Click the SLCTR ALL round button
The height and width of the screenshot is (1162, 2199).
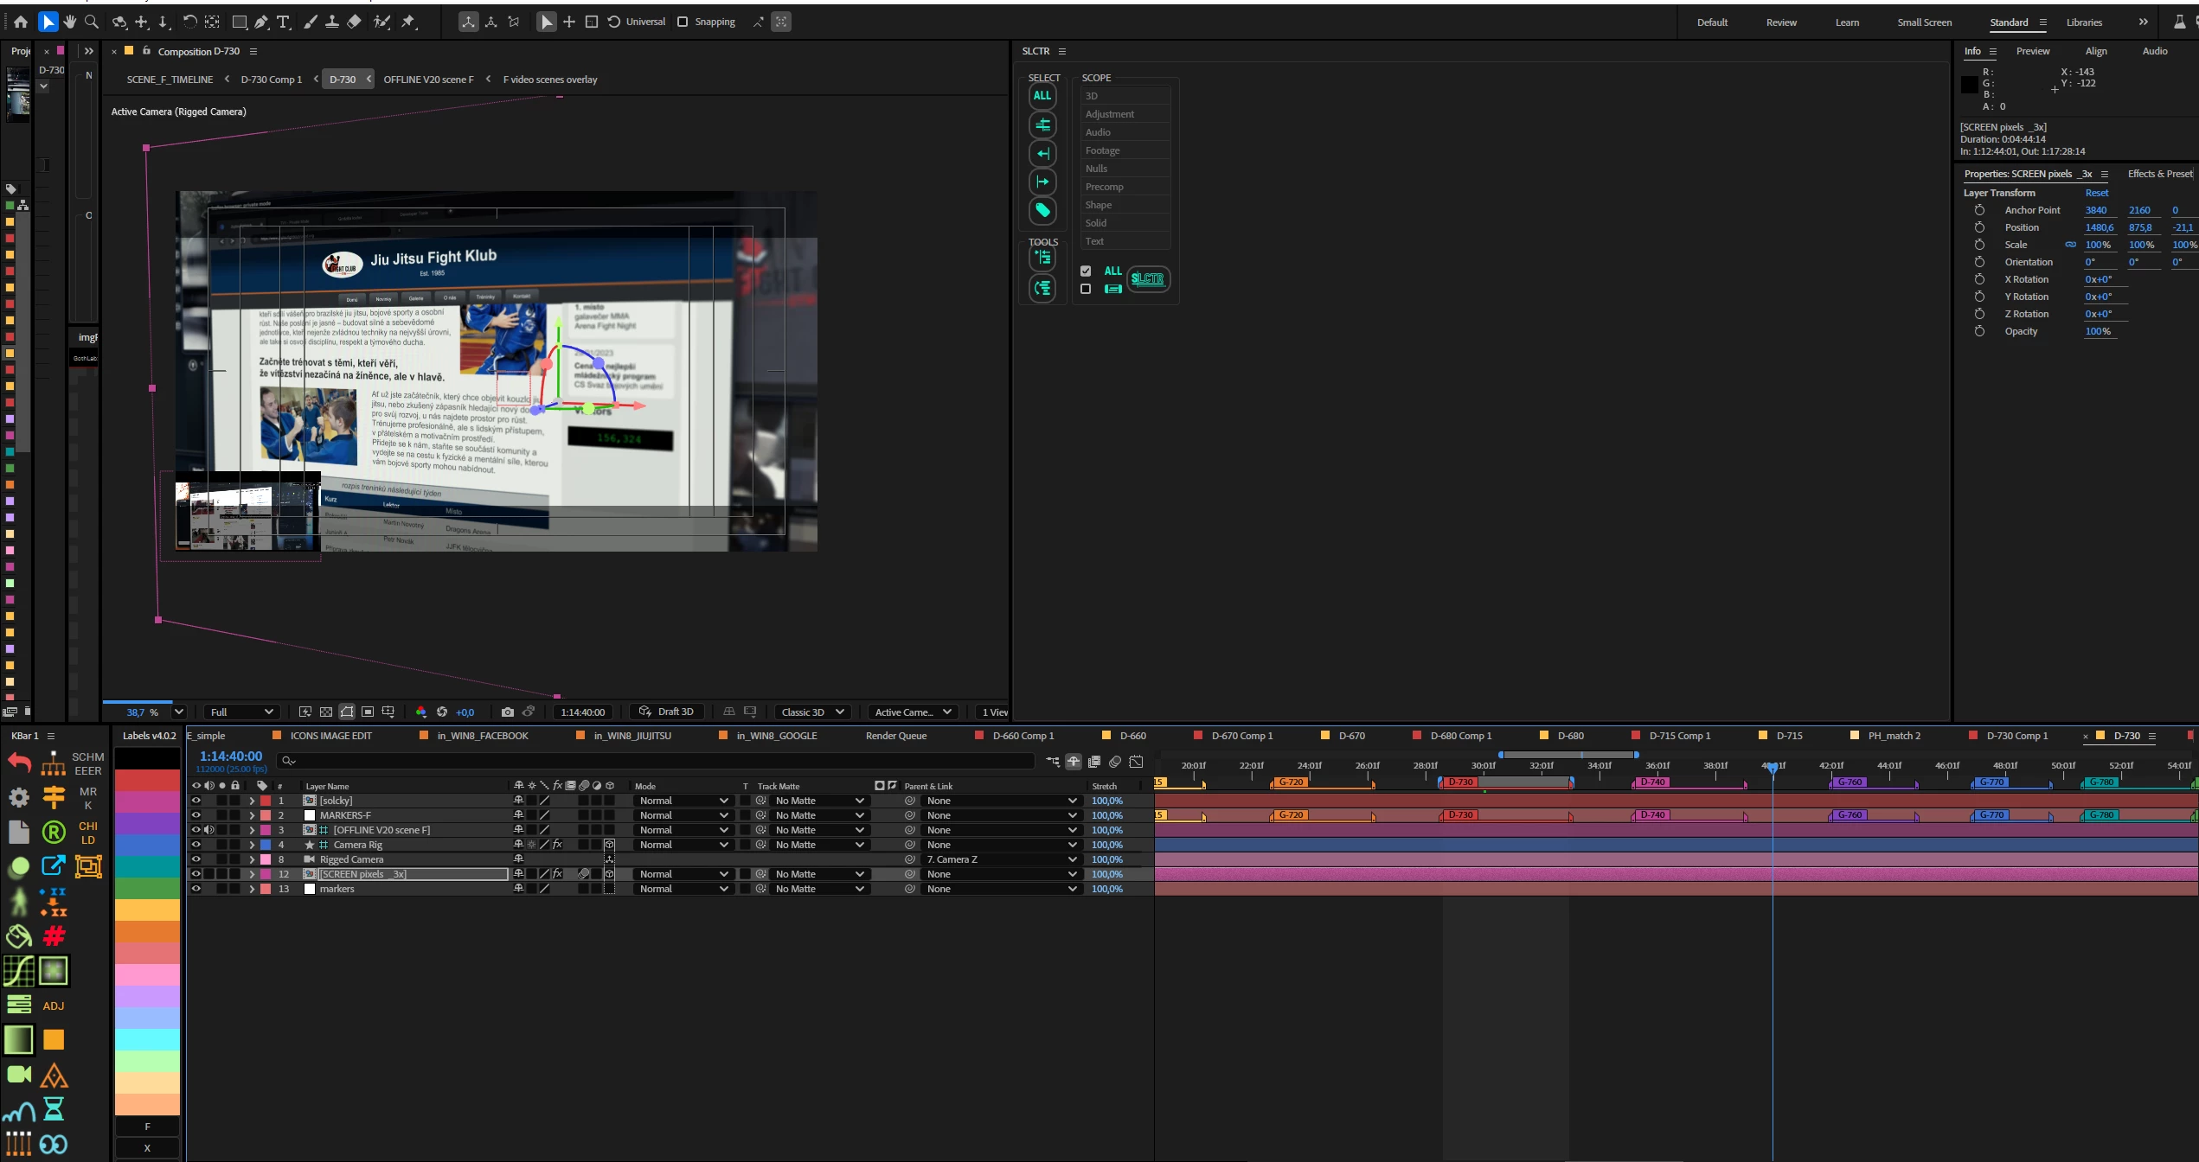tap(1042, 95)
